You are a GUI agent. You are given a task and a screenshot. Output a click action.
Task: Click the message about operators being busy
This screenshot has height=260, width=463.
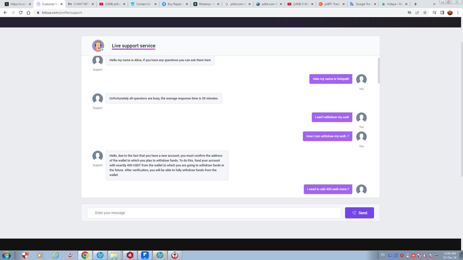tap(164, 98)
